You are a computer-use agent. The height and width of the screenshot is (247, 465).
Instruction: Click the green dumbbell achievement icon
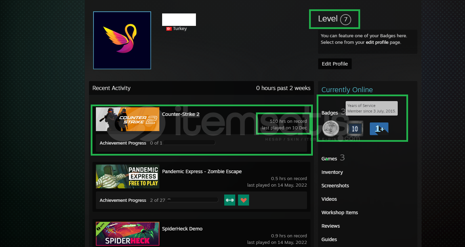click(x=229, y=200)
